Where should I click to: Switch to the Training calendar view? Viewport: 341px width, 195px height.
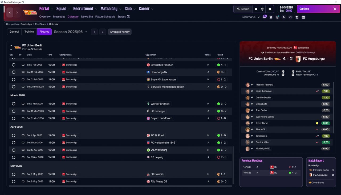coord(29,32)
